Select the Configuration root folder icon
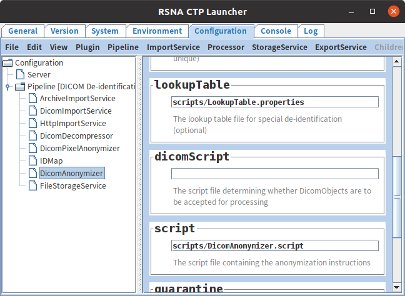The width and height of the screenshot is (405, 296). tap(7, 62)
